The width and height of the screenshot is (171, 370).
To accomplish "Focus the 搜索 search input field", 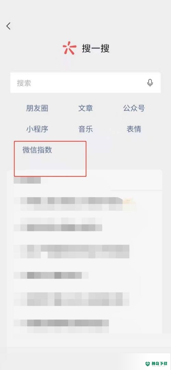I will 85,83.
